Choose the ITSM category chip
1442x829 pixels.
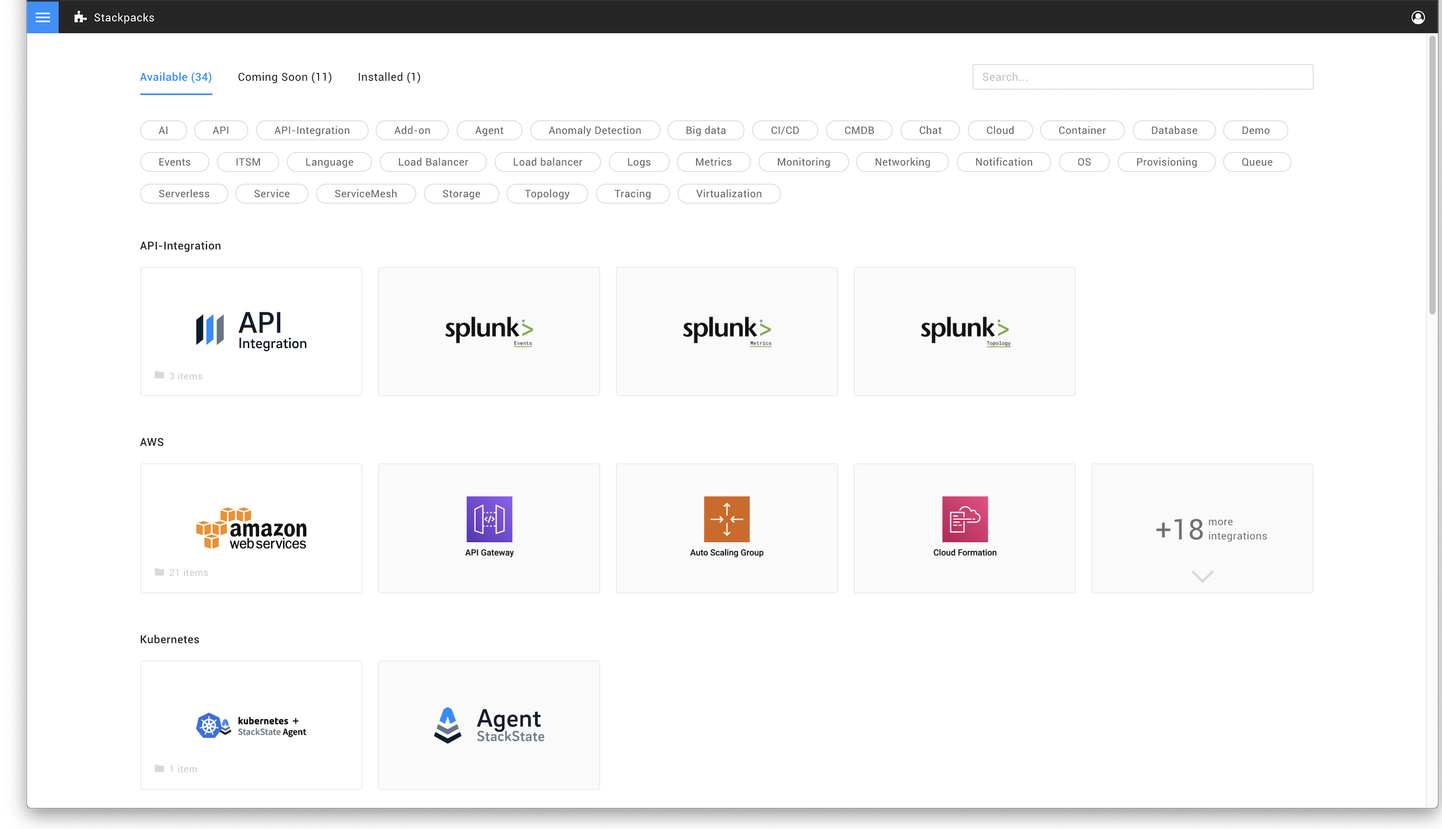(248, 162)
